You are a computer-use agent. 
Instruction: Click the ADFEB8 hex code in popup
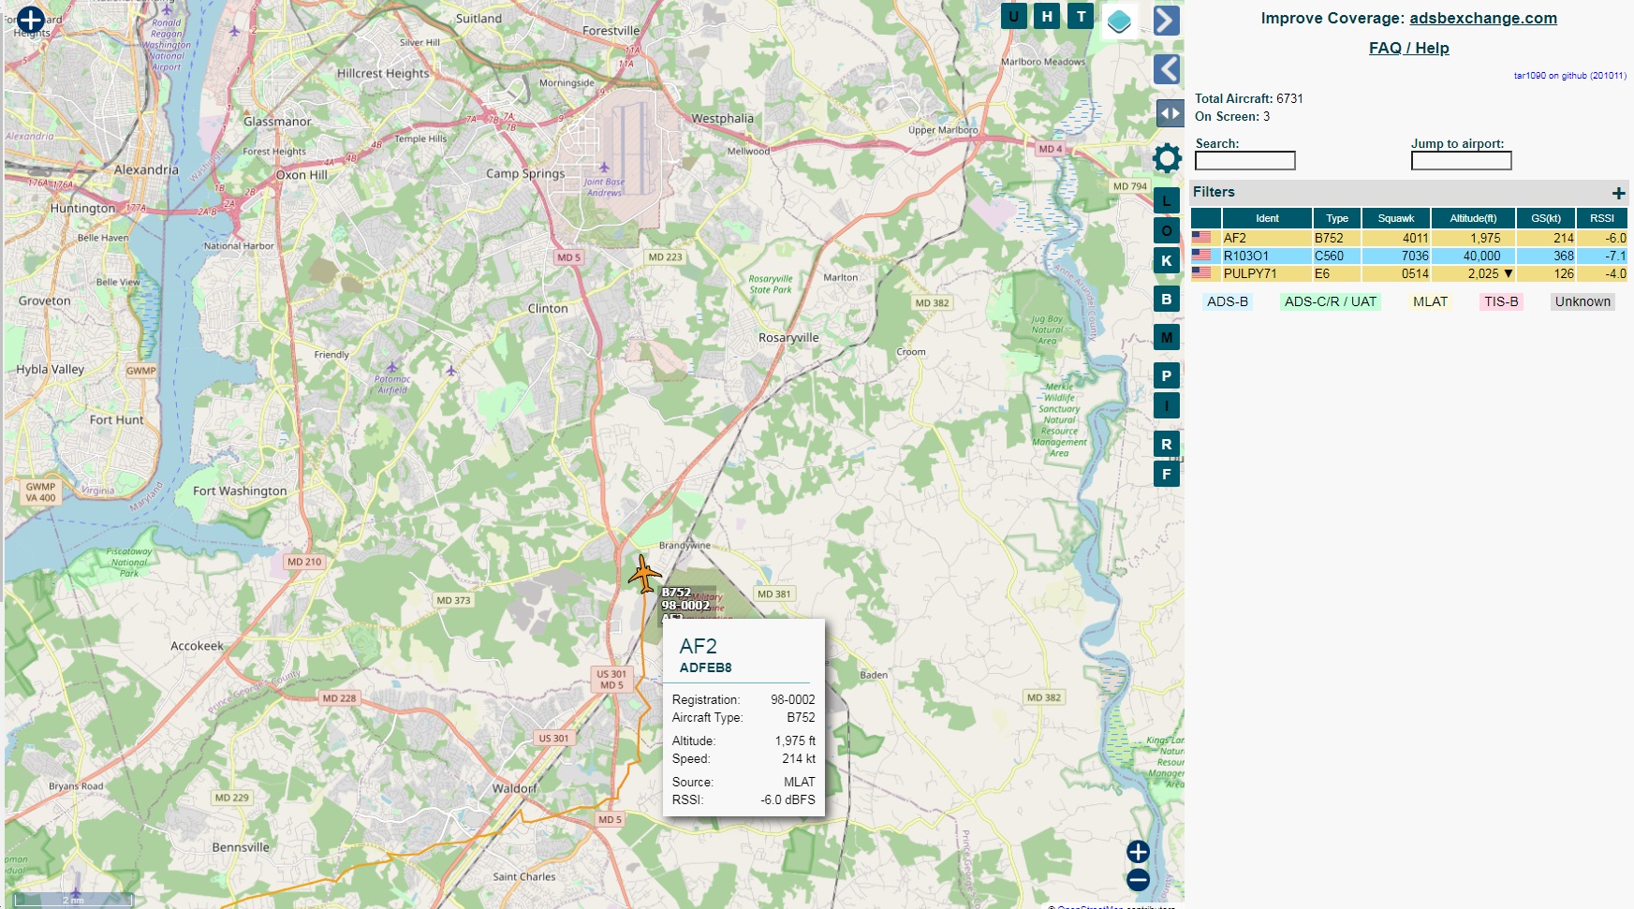tap(706, 667)
